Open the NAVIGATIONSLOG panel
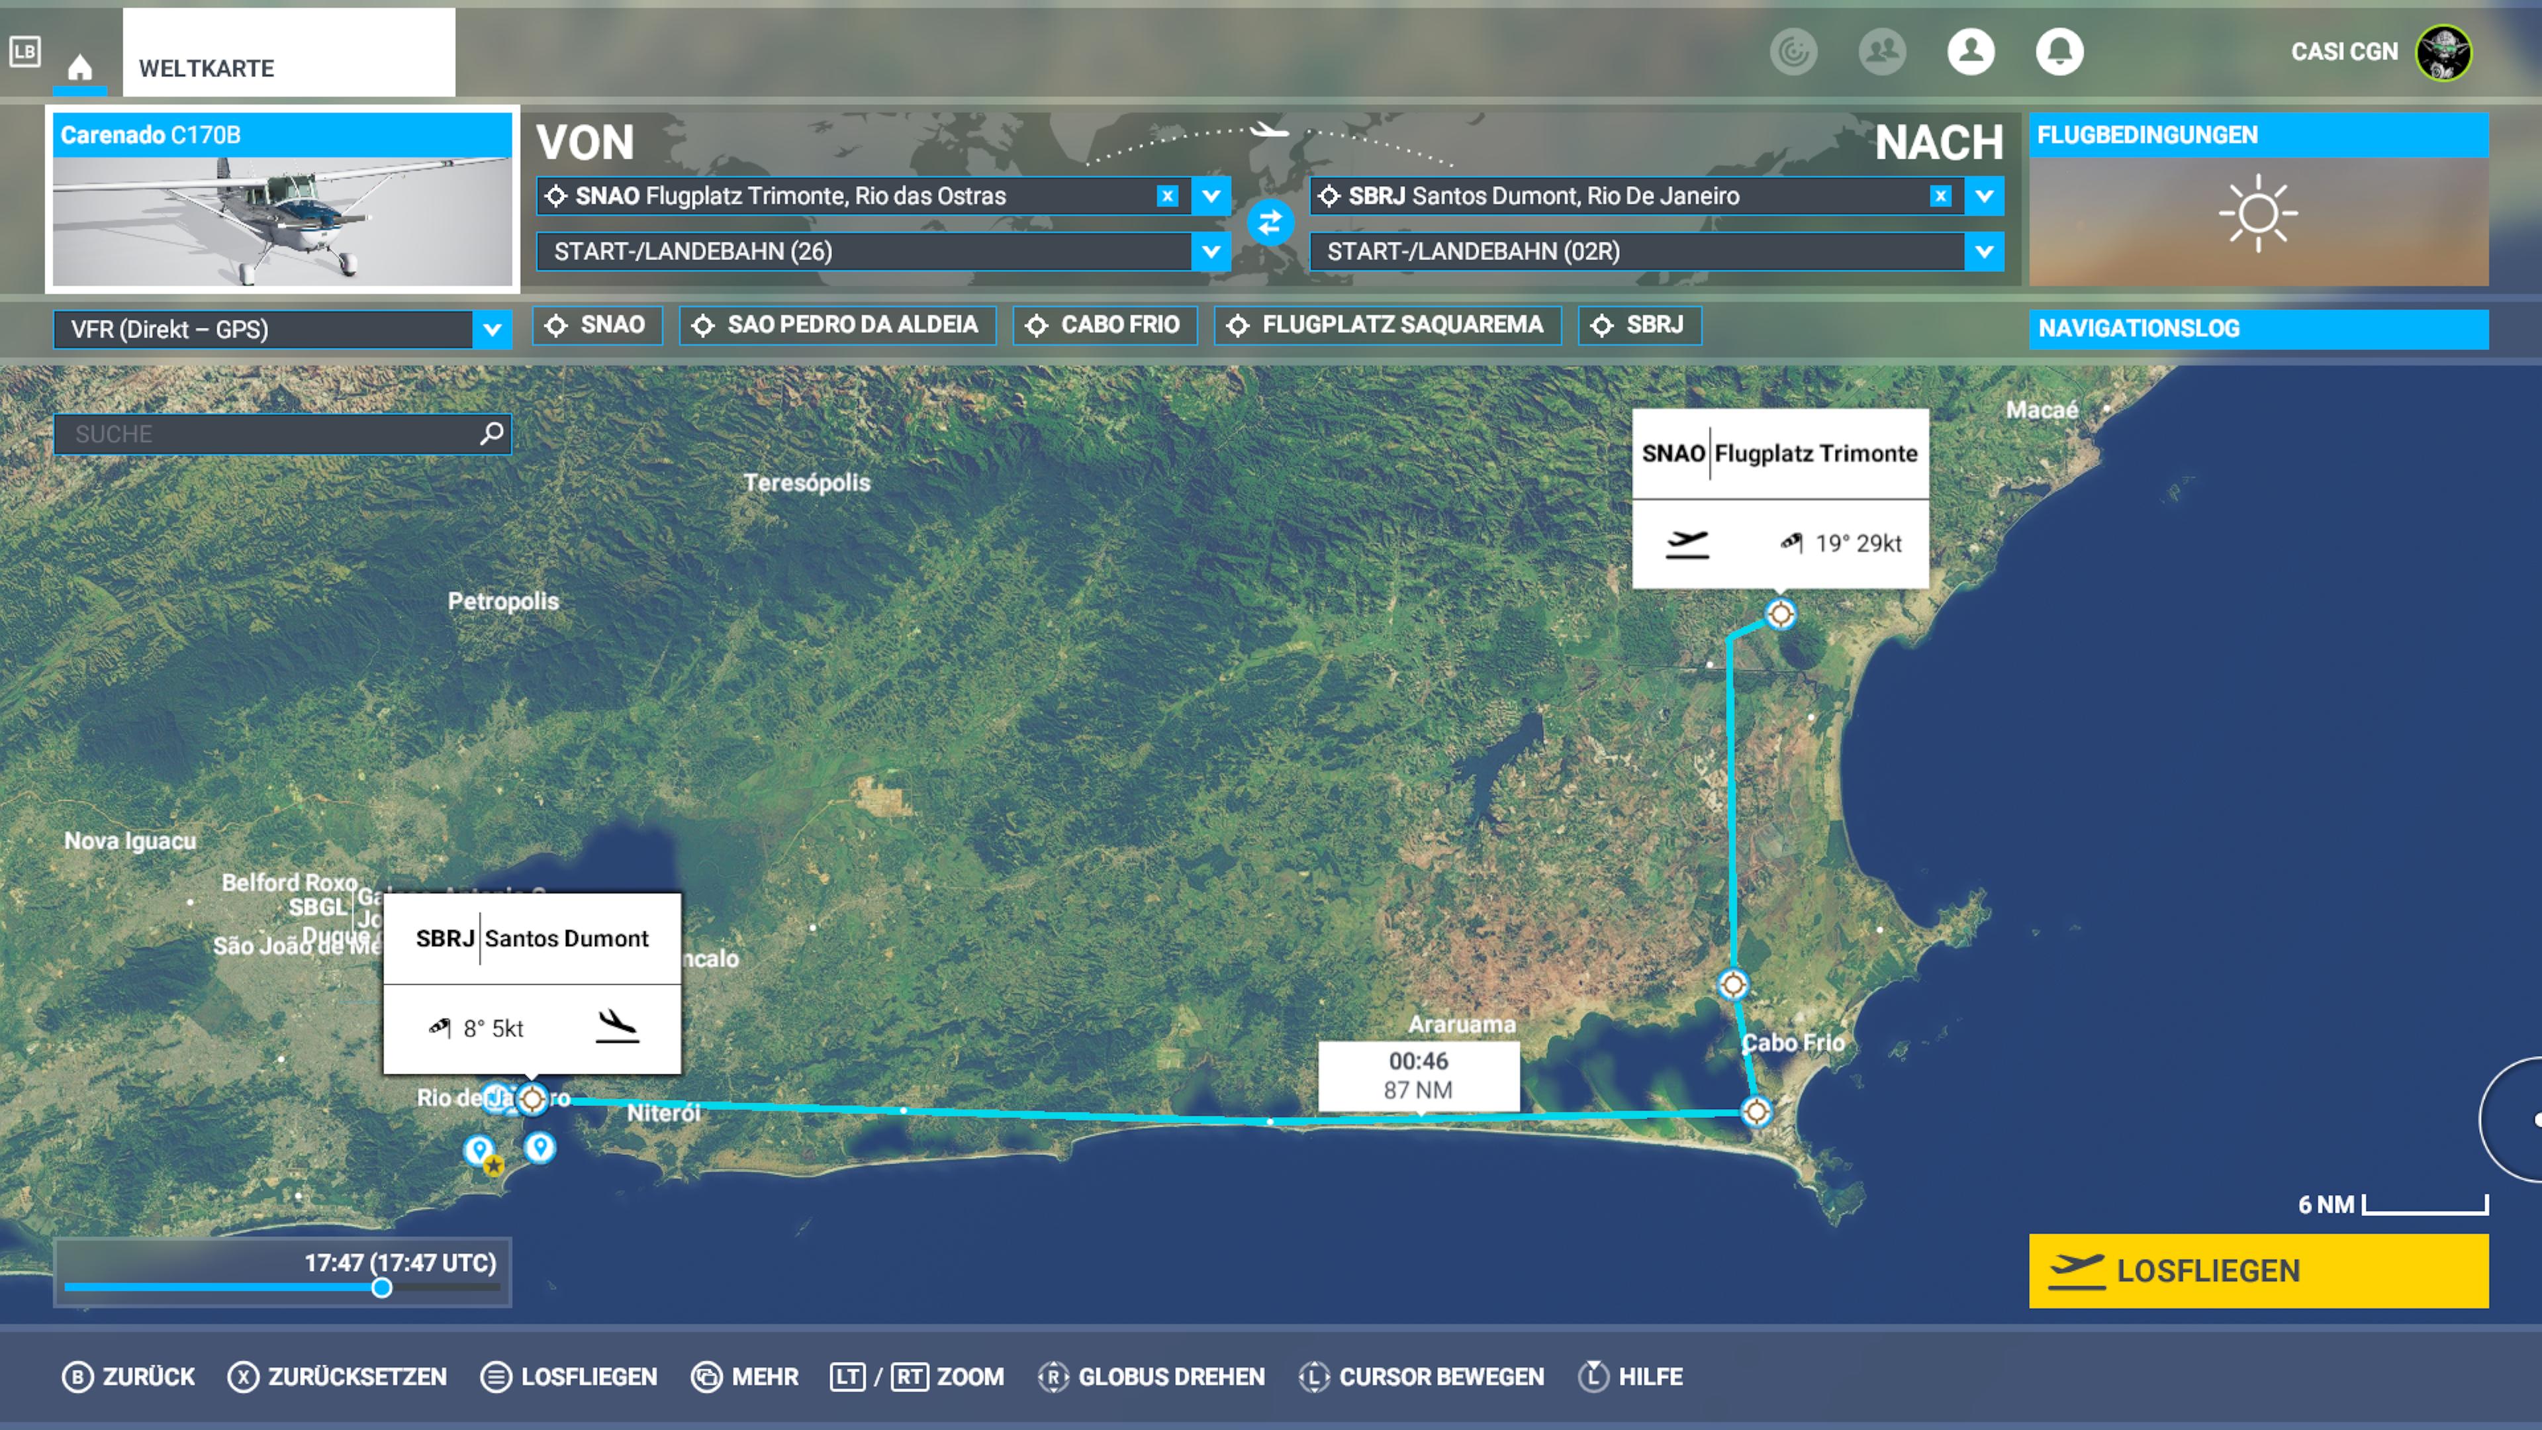Viewport: 2542px width, 1430px height. (2258, 328)
